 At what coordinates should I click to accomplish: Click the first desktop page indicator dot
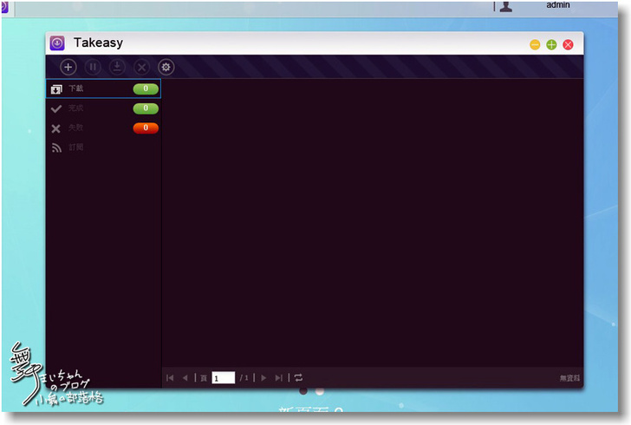(x=303, y=391)
